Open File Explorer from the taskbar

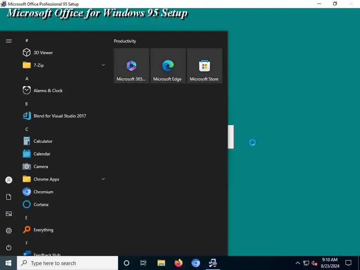coord(161,263)
